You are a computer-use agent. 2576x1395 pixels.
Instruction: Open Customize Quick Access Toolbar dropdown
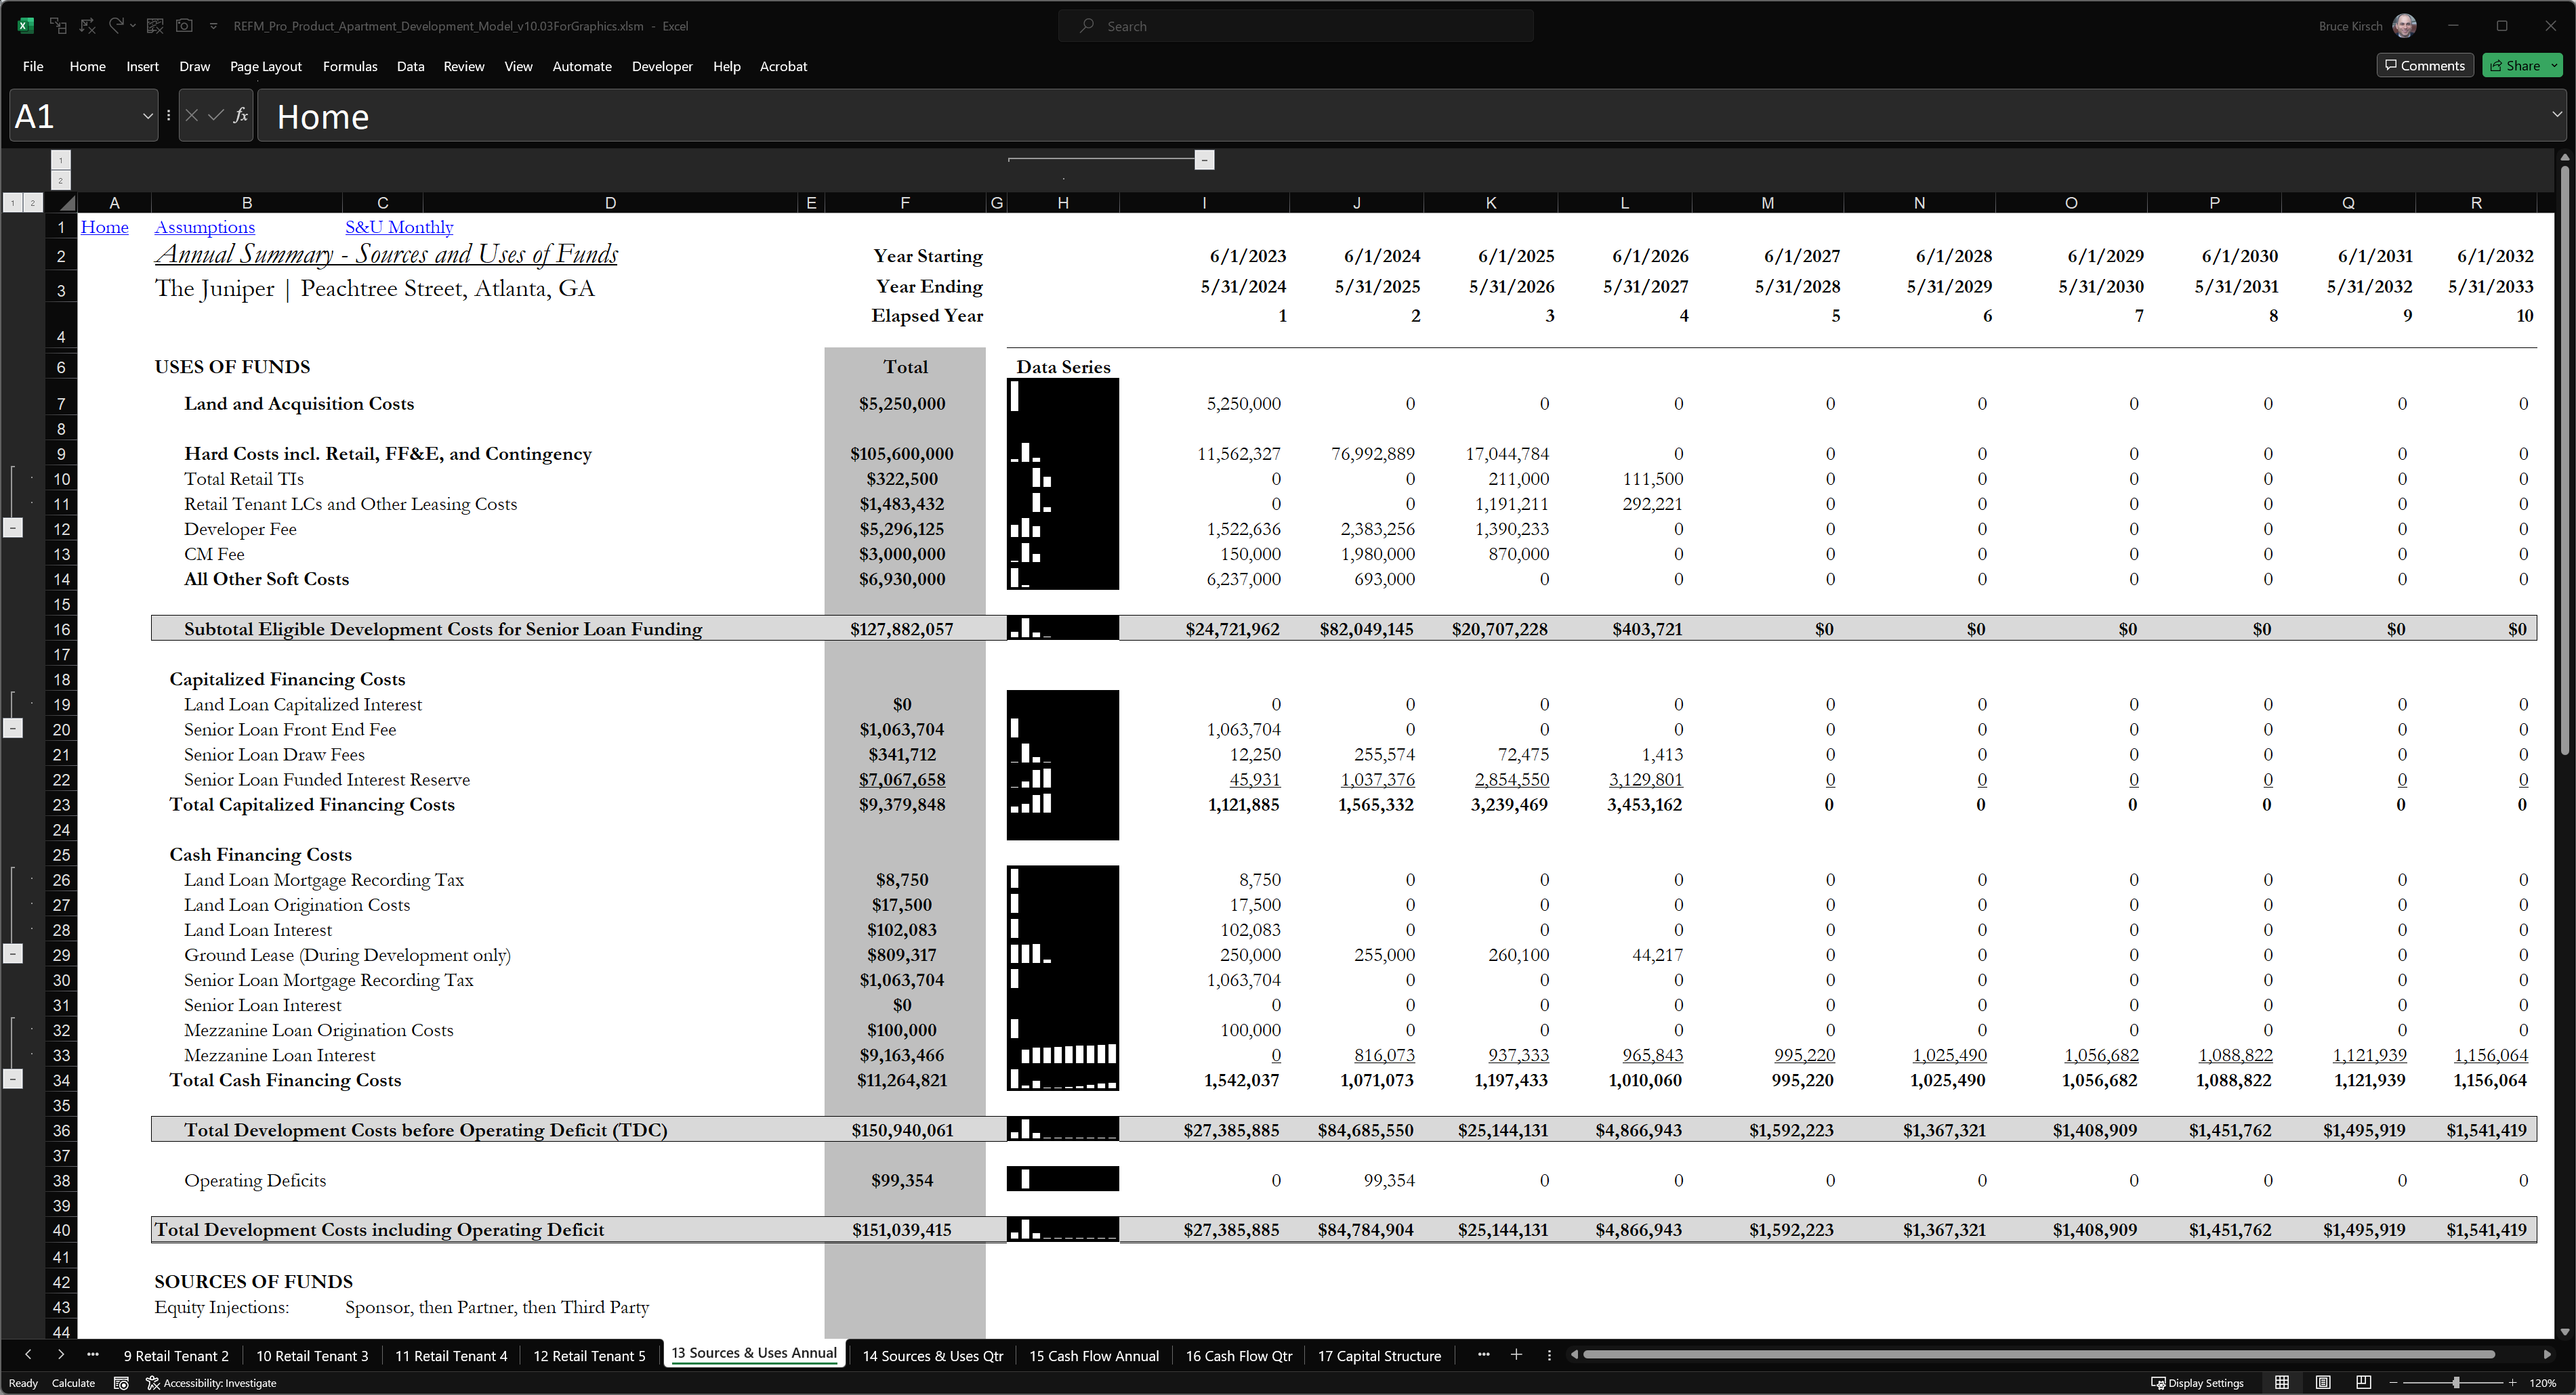213,26
